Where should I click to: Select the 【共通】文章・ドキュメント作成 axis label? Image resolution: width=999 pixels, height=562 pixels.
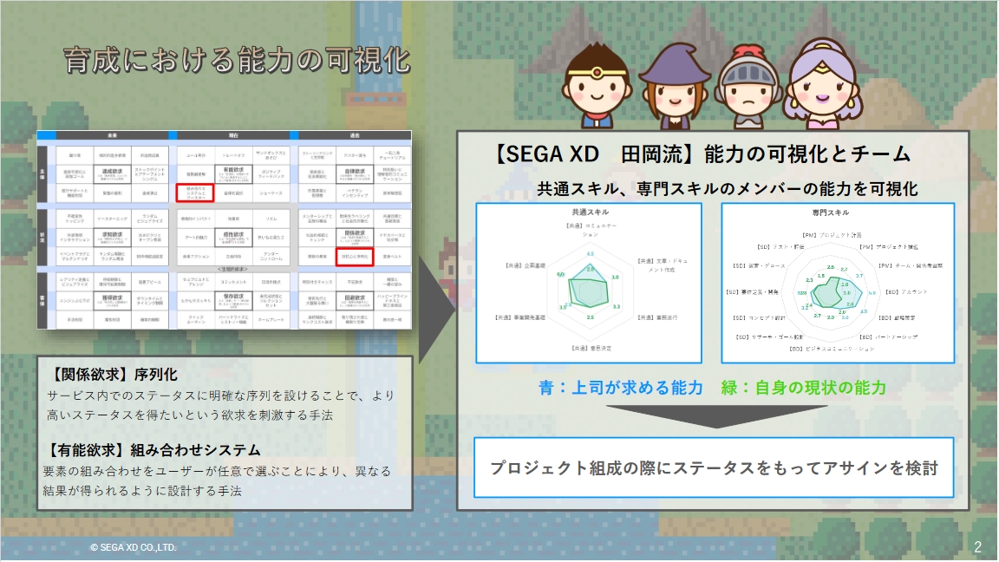(662, 265)
